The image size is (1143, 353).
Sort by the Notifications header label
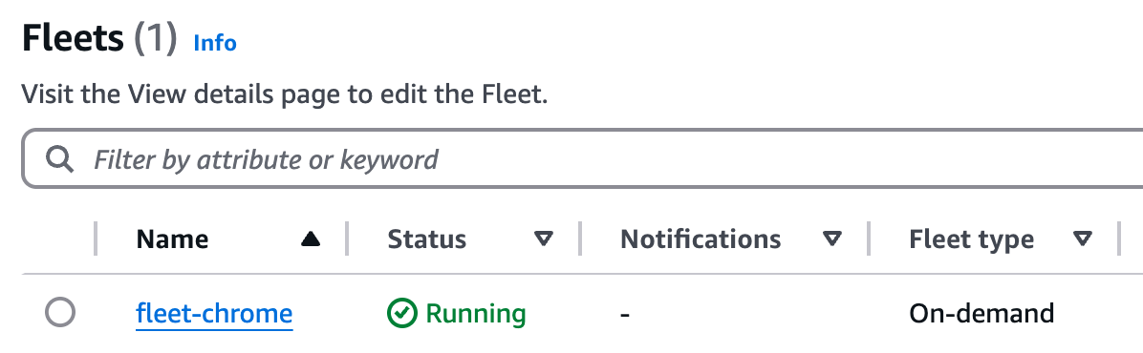[x=701, y=239]
